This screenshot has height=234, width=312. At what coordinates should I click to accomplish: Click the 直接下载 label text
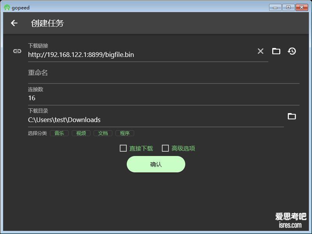tap(141, 148)
